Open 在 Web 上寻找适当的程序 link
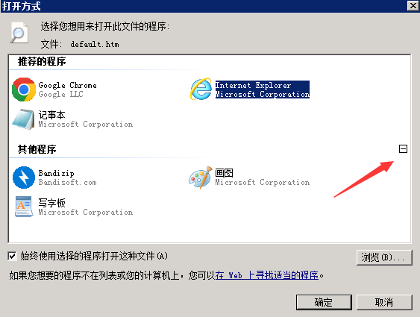Viewport: 420px width, 317px height. (x=267, y=275)
